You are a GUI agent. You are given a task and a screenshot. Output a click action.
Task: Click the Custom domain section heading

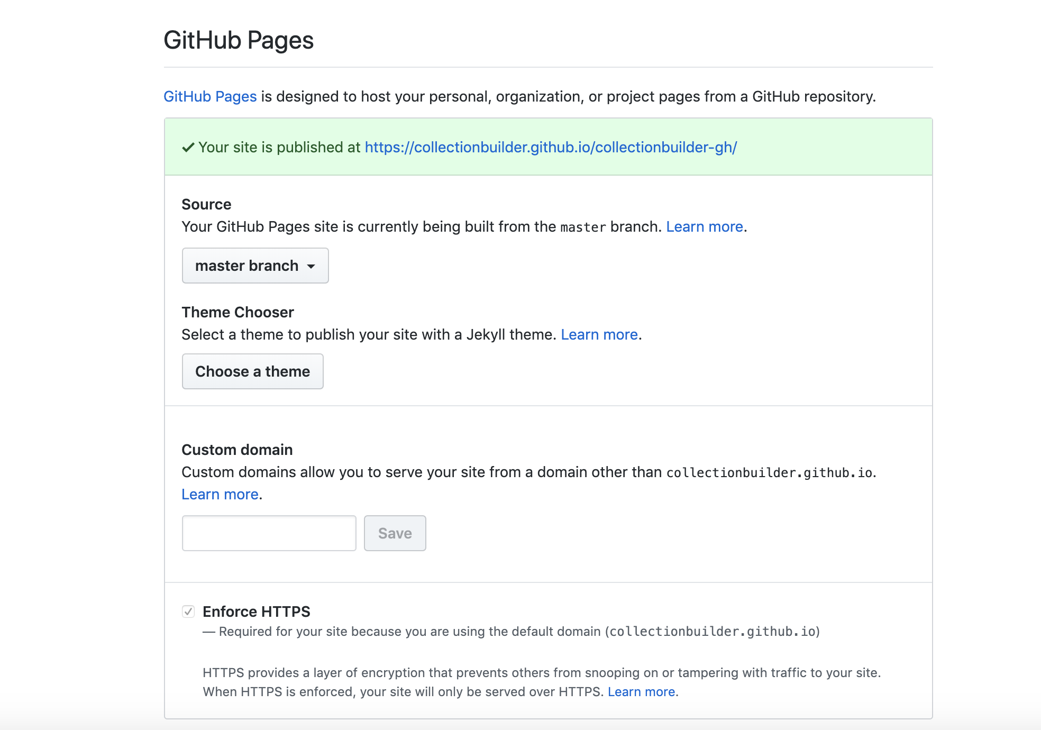237,450
